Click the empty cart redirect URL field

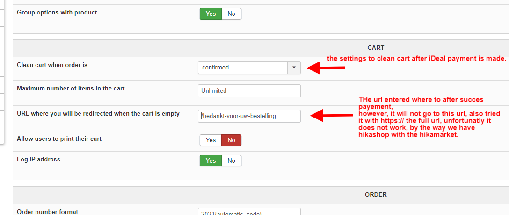point(249,116)
